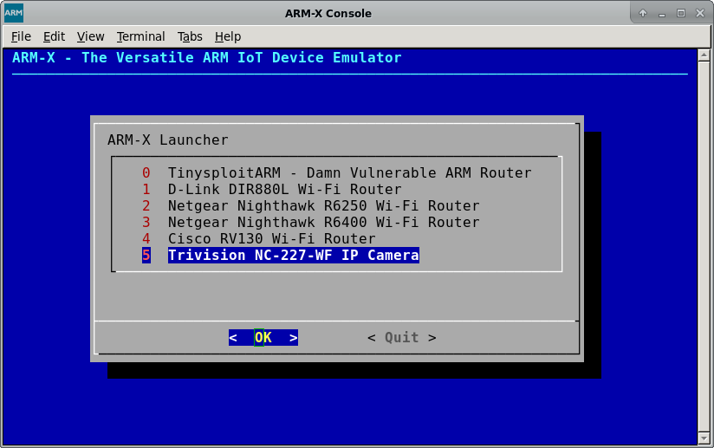Image resolution: width=714 pixels, height=448 pixels.
Task: Pick Cisco RV130 Wi-Fi Router entry
Action: coord(271,238)
